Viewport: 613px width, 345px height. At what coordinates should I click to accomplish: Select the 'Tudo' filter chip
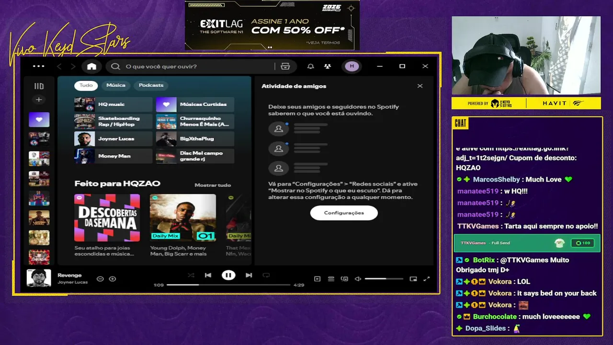point(86,85)
